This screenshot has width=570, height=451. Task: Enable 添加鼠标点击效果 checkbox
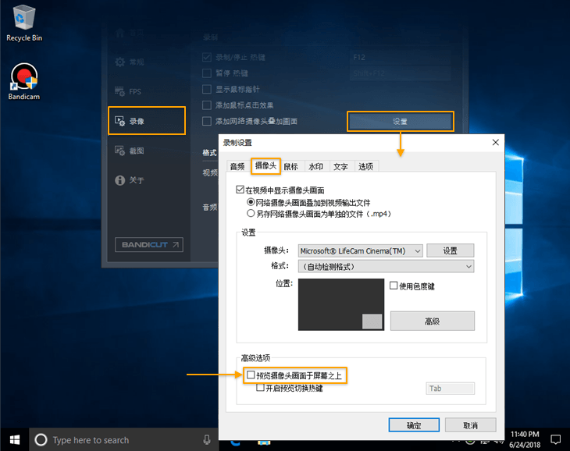(x=207, y=105)
